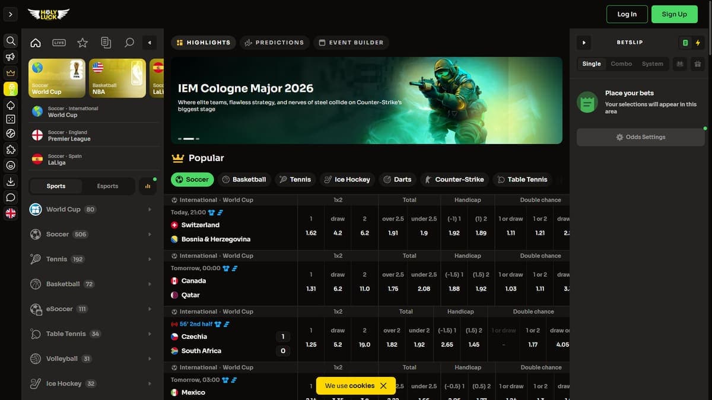Collapse the sports menu panel arrow

click(x=150, y=43)
